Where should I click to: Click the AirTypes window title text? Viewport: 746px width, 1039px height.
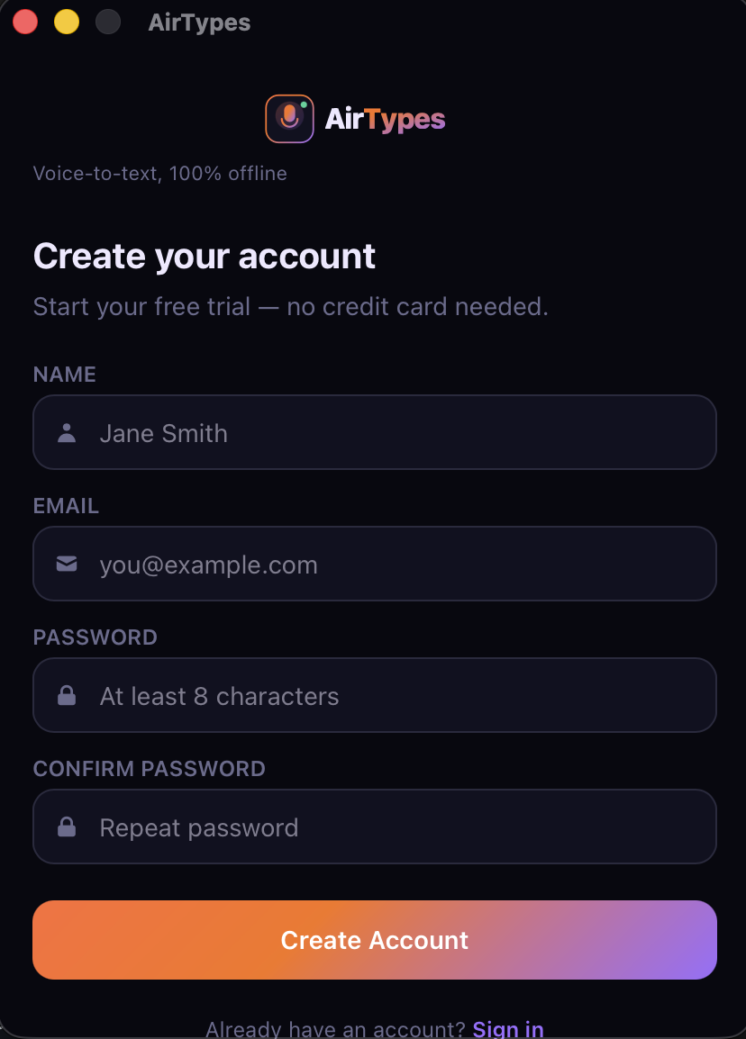200,23
